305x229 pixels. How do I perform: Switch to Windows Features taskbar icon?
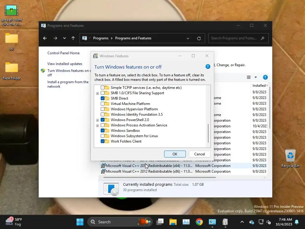[x=225, y=222]
